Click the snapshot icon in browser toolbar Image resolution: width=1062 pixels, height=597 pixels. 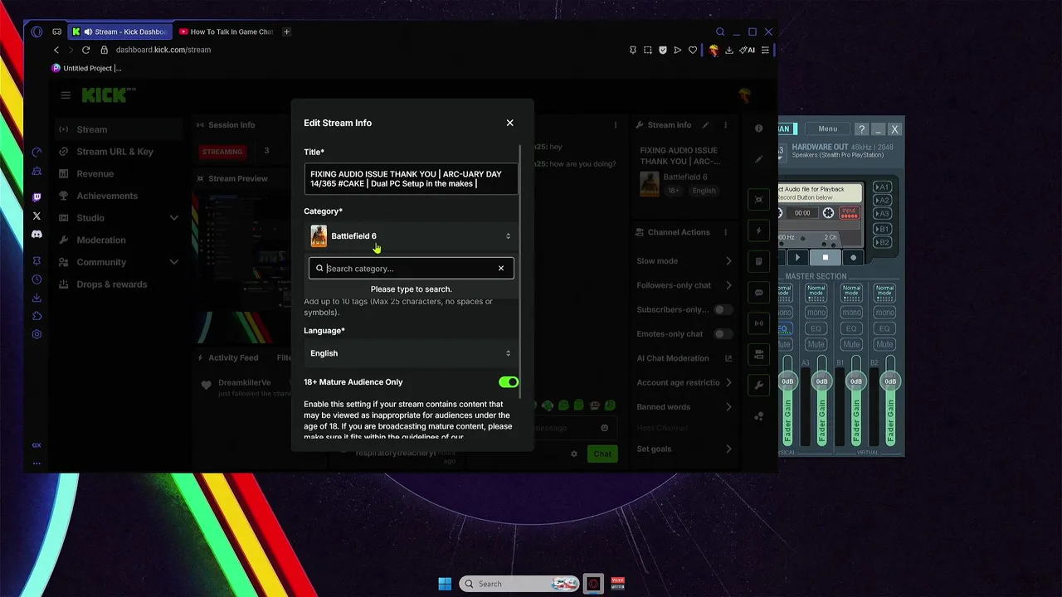[648, 50]
